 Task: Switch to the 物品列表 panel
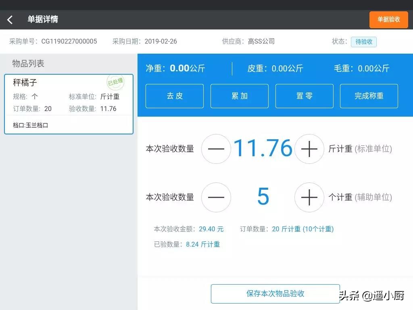[28, 63]
